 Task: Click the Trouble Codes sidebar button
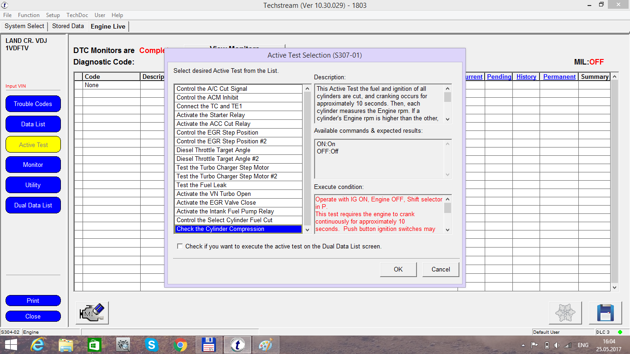(x=33, y=104)
